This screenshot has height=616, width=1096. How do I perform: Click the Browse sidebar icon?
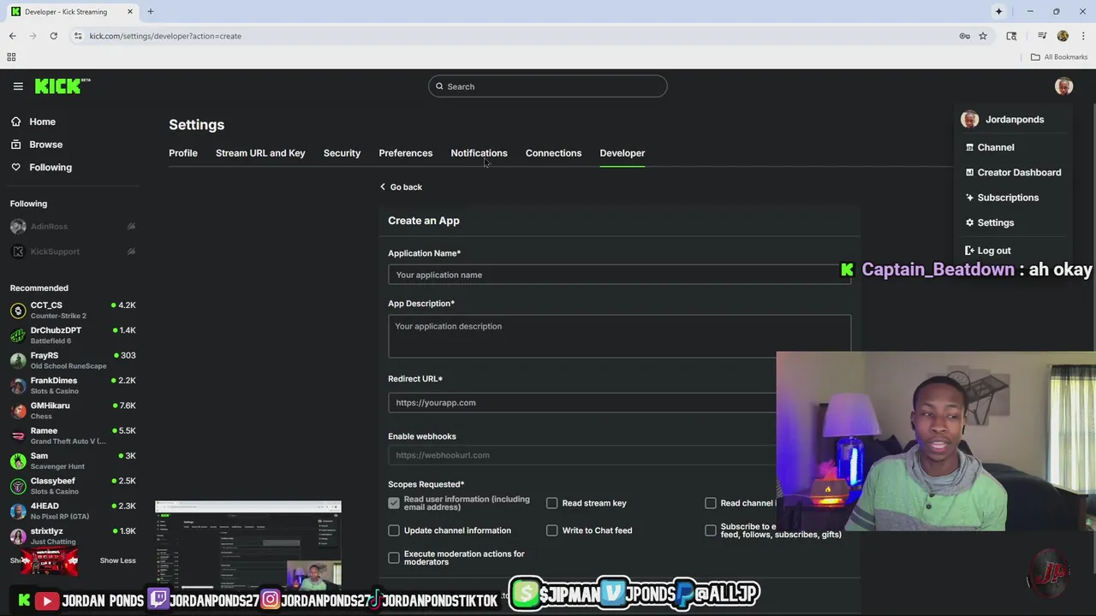15,145
